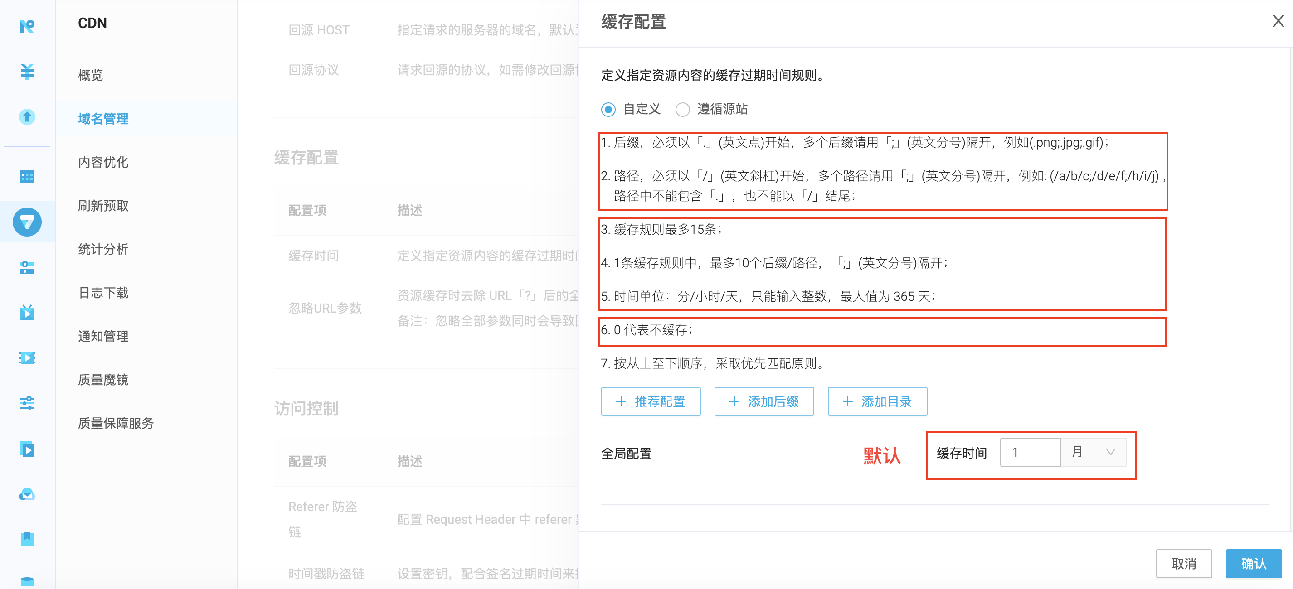
Task: Open 日志下载 in the CDN menu
Action: coord(103,293)
